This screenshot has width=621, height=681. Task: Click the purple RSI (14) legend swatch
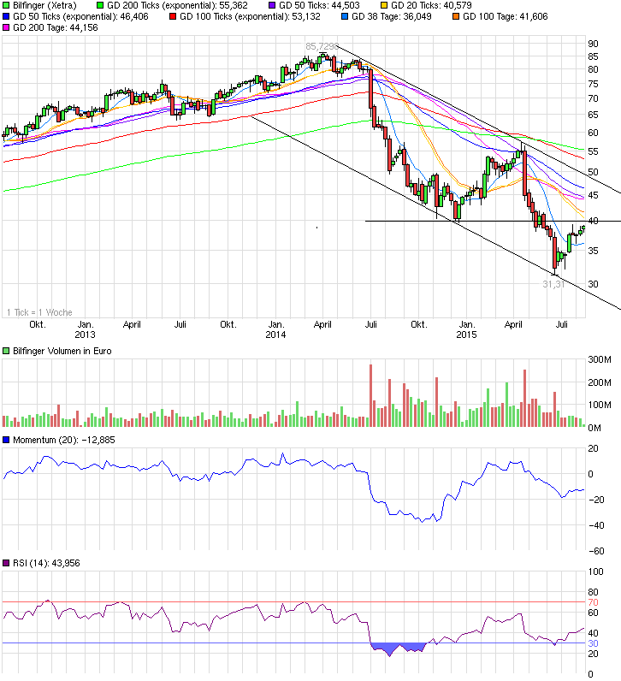point(6,563)
